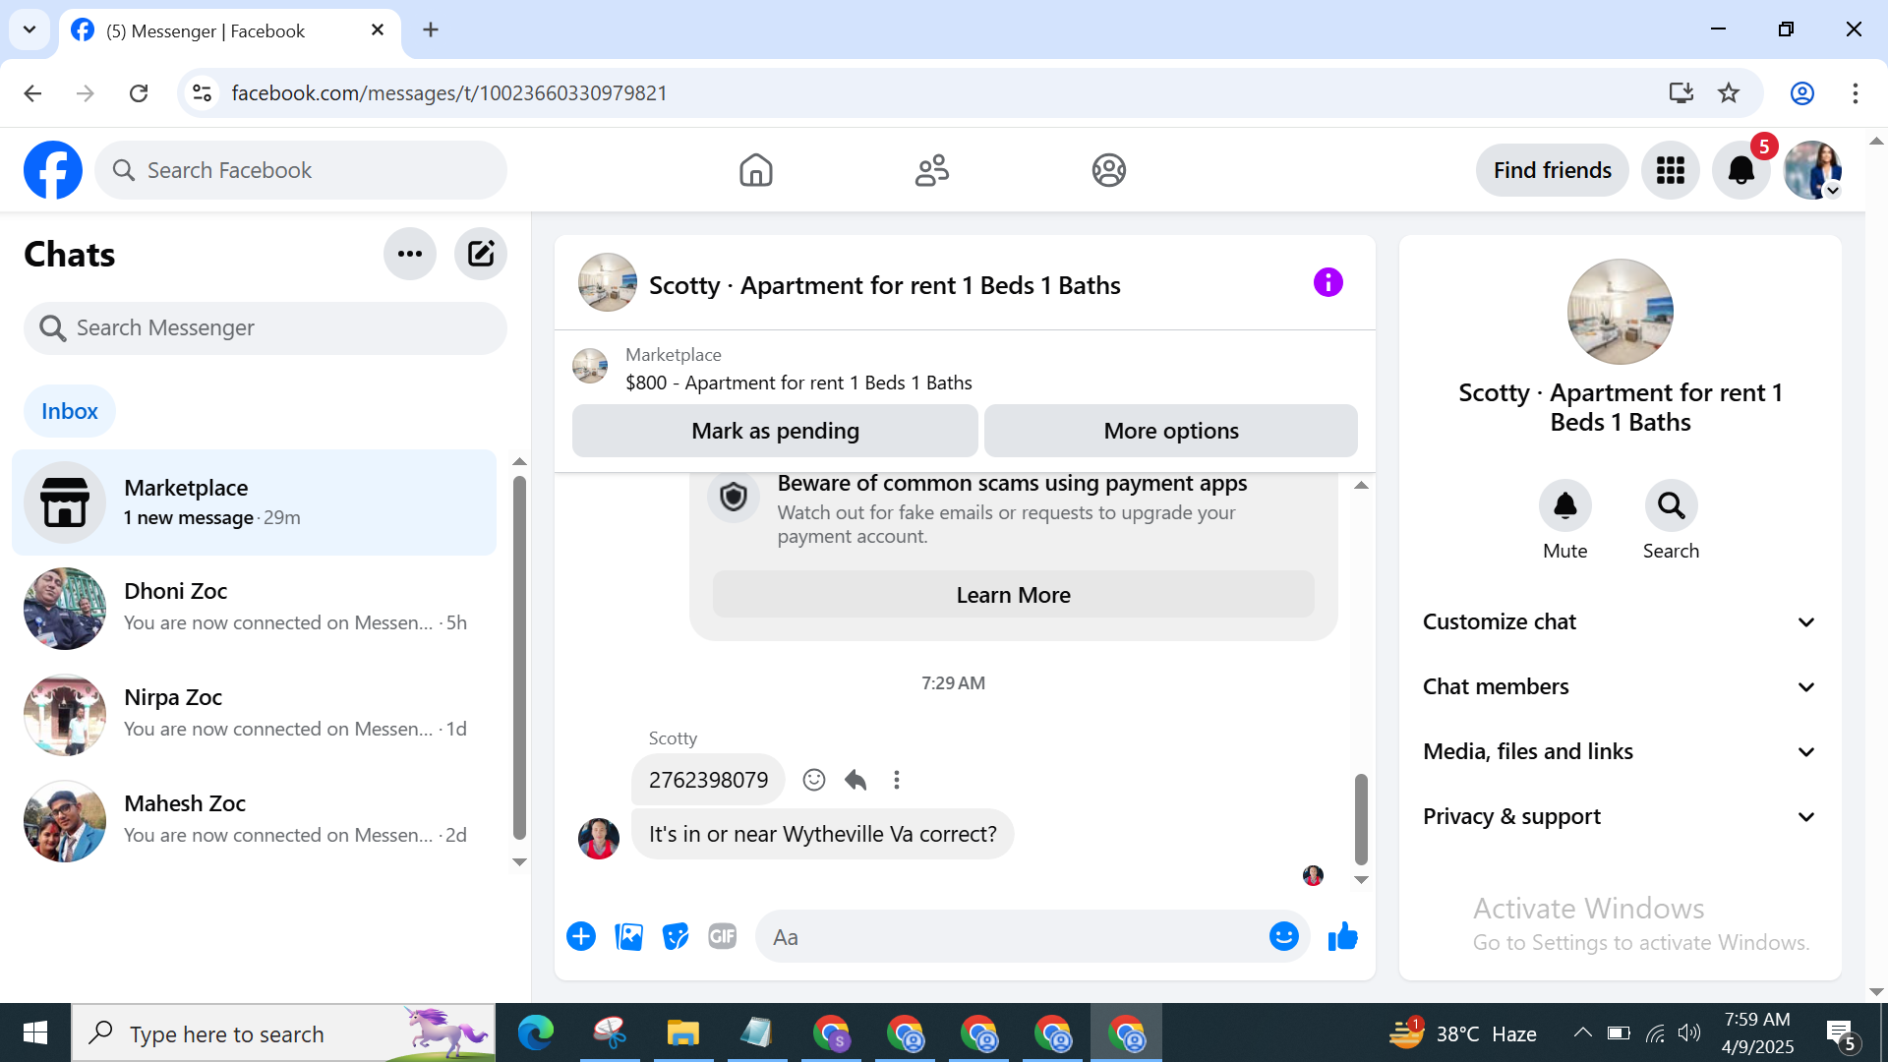
Task: Show hidden system tray icons
Action: click(x=1582, y=1032)
